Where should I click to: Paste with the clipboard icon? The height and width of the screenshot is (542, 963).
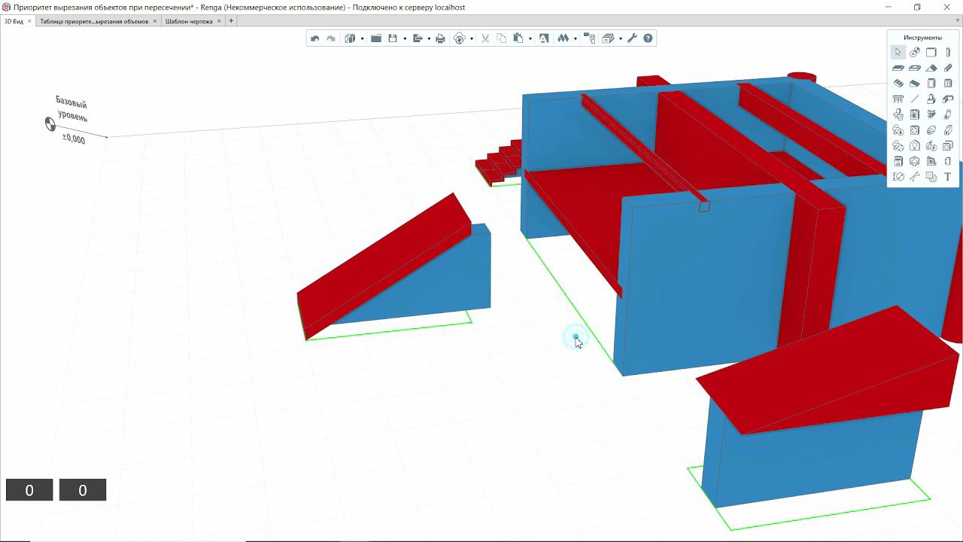pyautogui.click(x=518, y=38)
